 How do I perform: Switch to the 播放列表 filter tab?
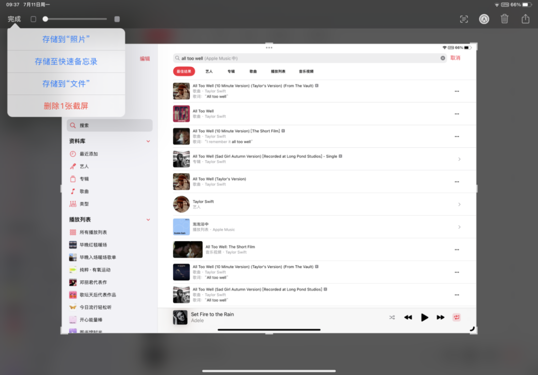pyautogui.click(x=278, y=71)
